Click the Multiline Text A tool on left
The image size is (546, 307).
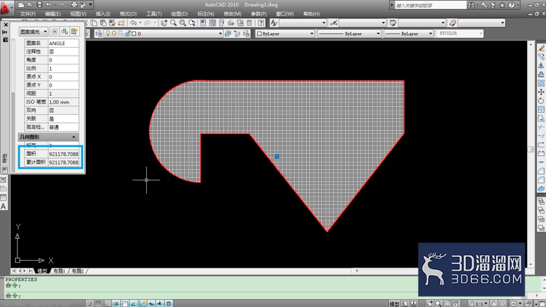point(3,206)
